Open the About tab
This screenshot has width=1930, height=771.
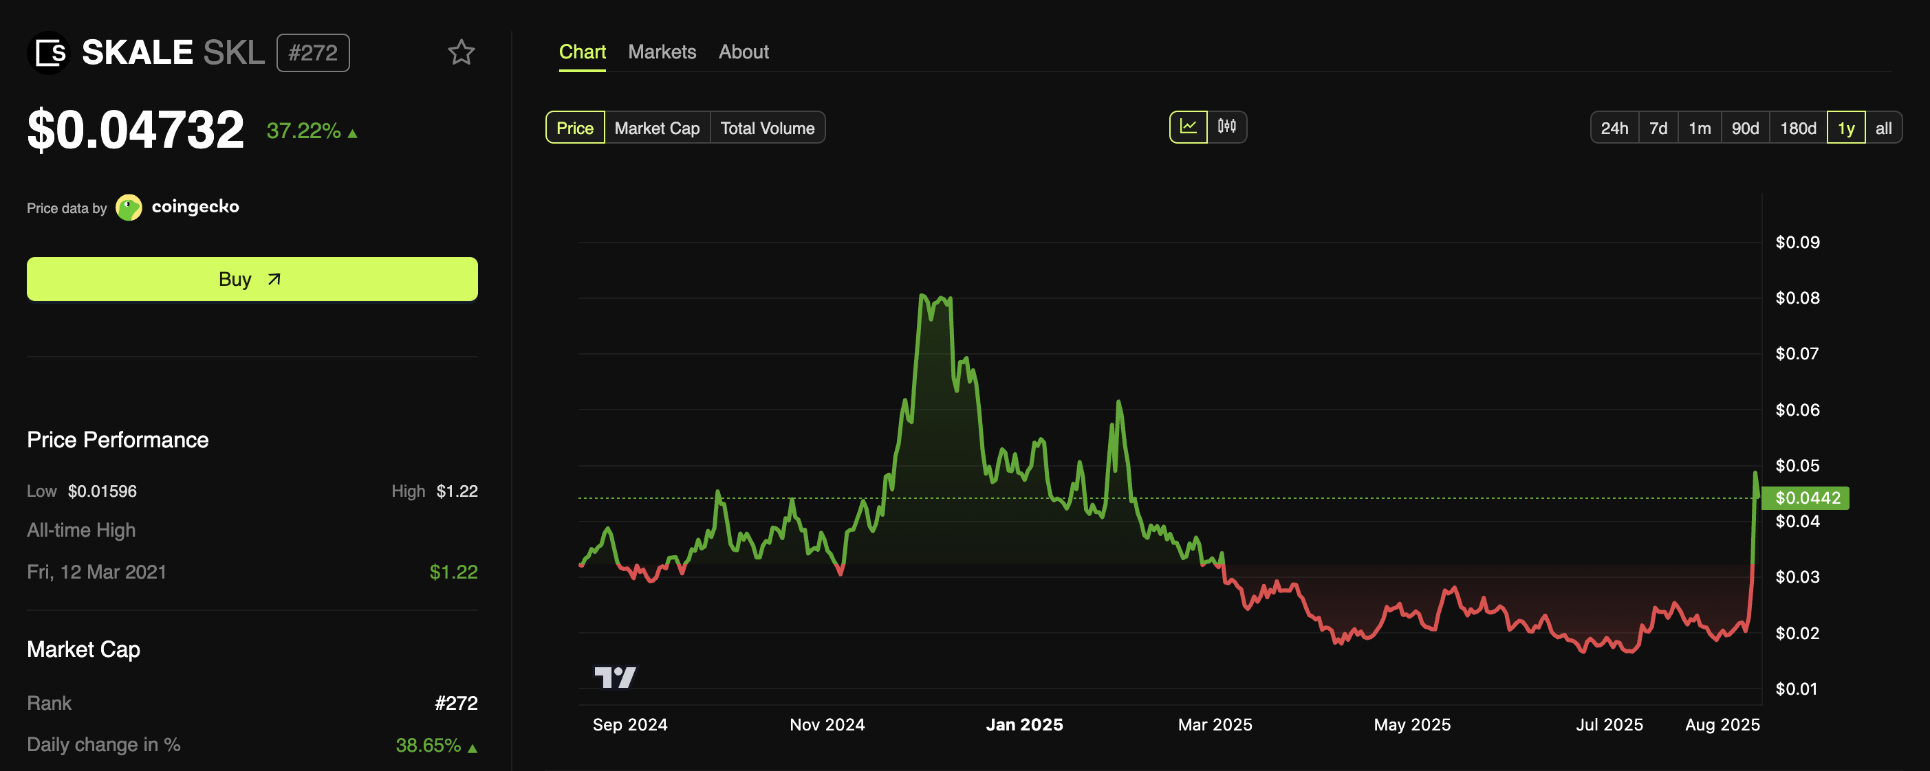pos(744,52)
